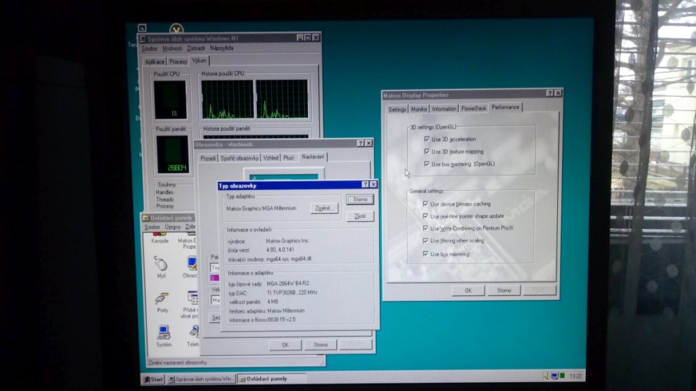This screenshot has height=391, width=696.
Task: Click the Historie použití CPU graph
Action: [x=254, y=99]
